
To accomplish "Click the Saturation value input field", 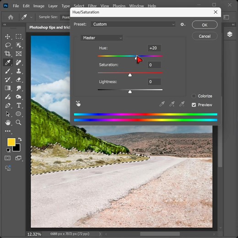I will click(154, 65).
